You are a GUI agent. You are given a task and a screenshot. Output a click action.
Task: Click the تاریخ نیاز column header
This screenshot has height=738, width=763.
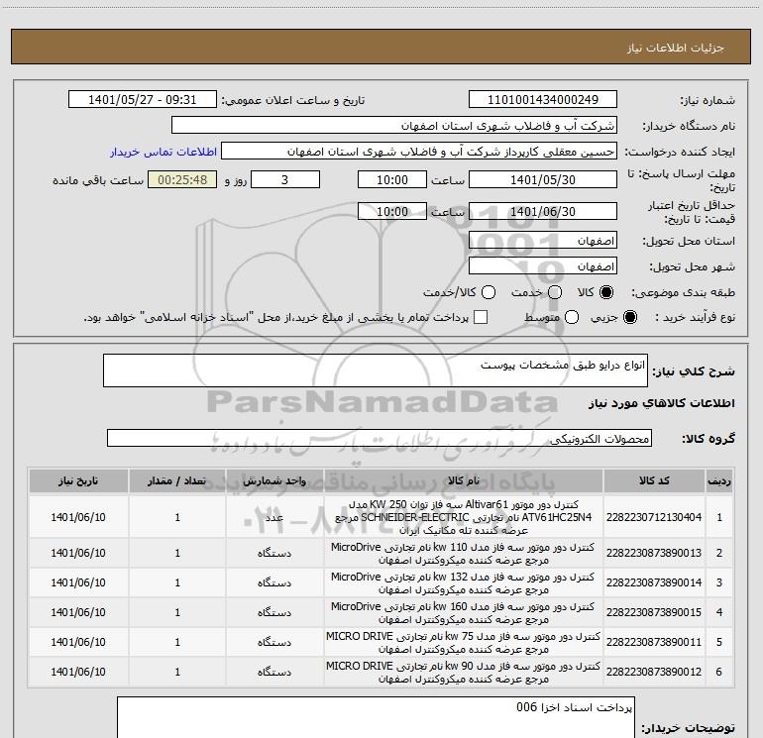[x=78, y=480]
